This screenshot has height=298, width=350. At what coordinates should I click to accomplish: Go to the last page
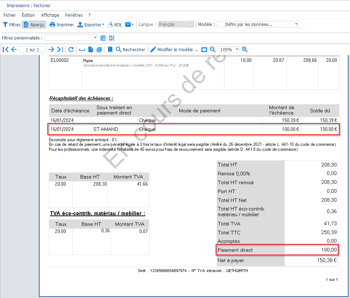tap(60, 49)
